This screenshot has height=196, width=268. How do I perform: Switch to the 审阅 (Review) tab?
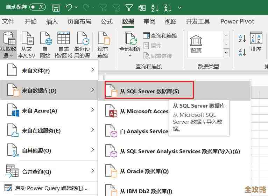coord(149,22)
